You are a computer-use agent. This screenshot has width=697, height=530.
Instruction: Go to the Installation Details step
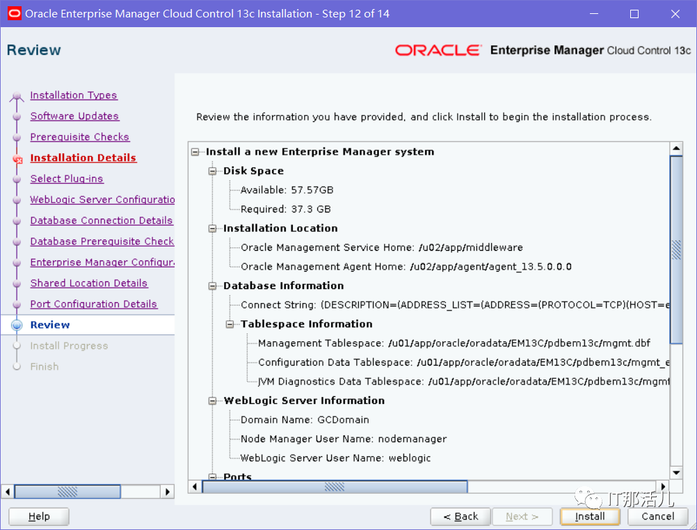coord(83,158)
